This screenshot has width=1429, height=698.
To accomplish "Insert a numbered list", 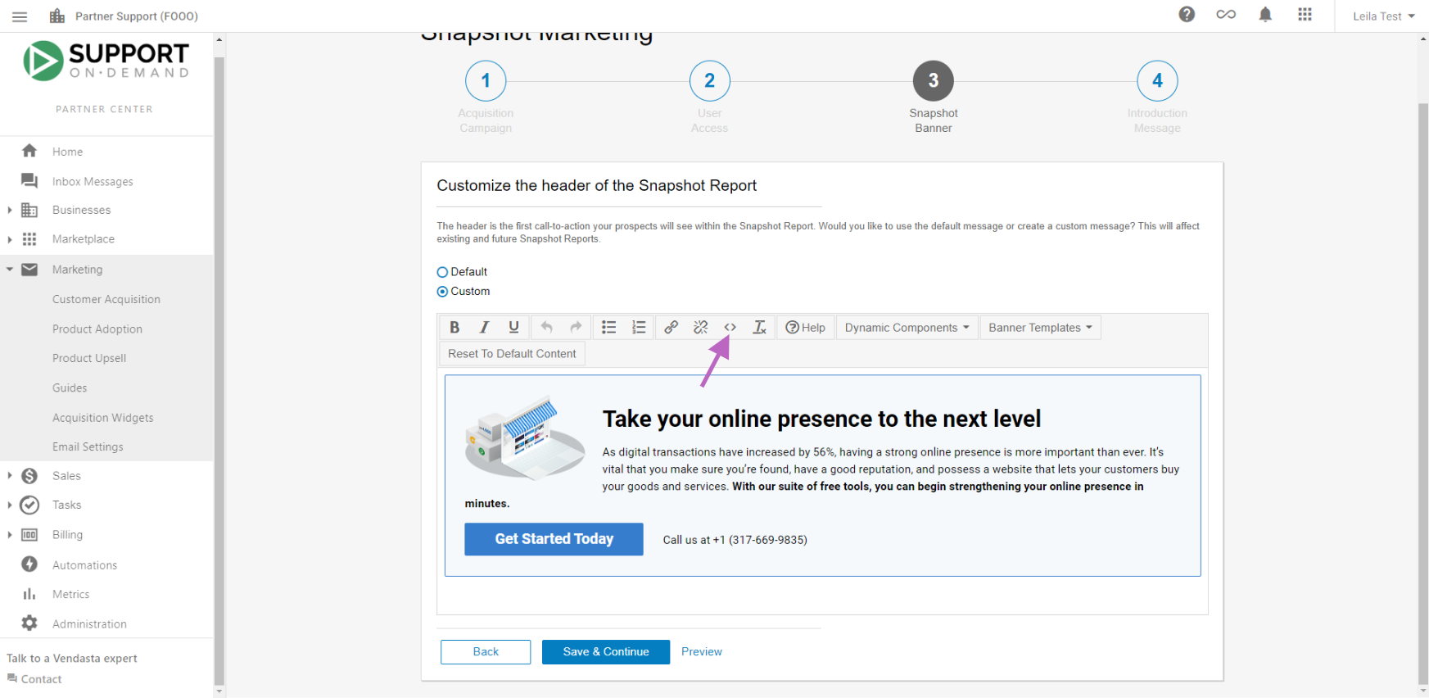I will click(x=639, y=328).
